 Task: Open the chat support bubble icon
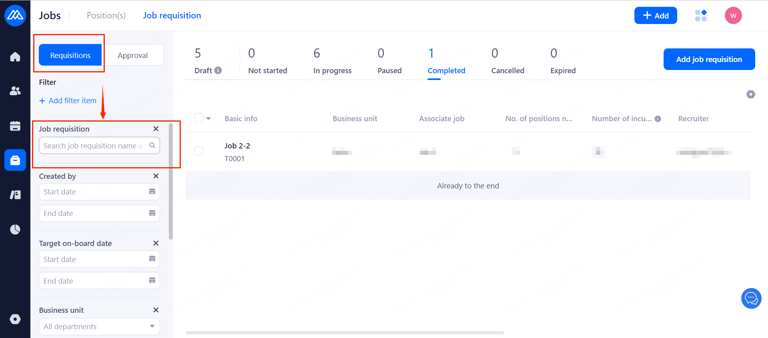tap(751, 298)
